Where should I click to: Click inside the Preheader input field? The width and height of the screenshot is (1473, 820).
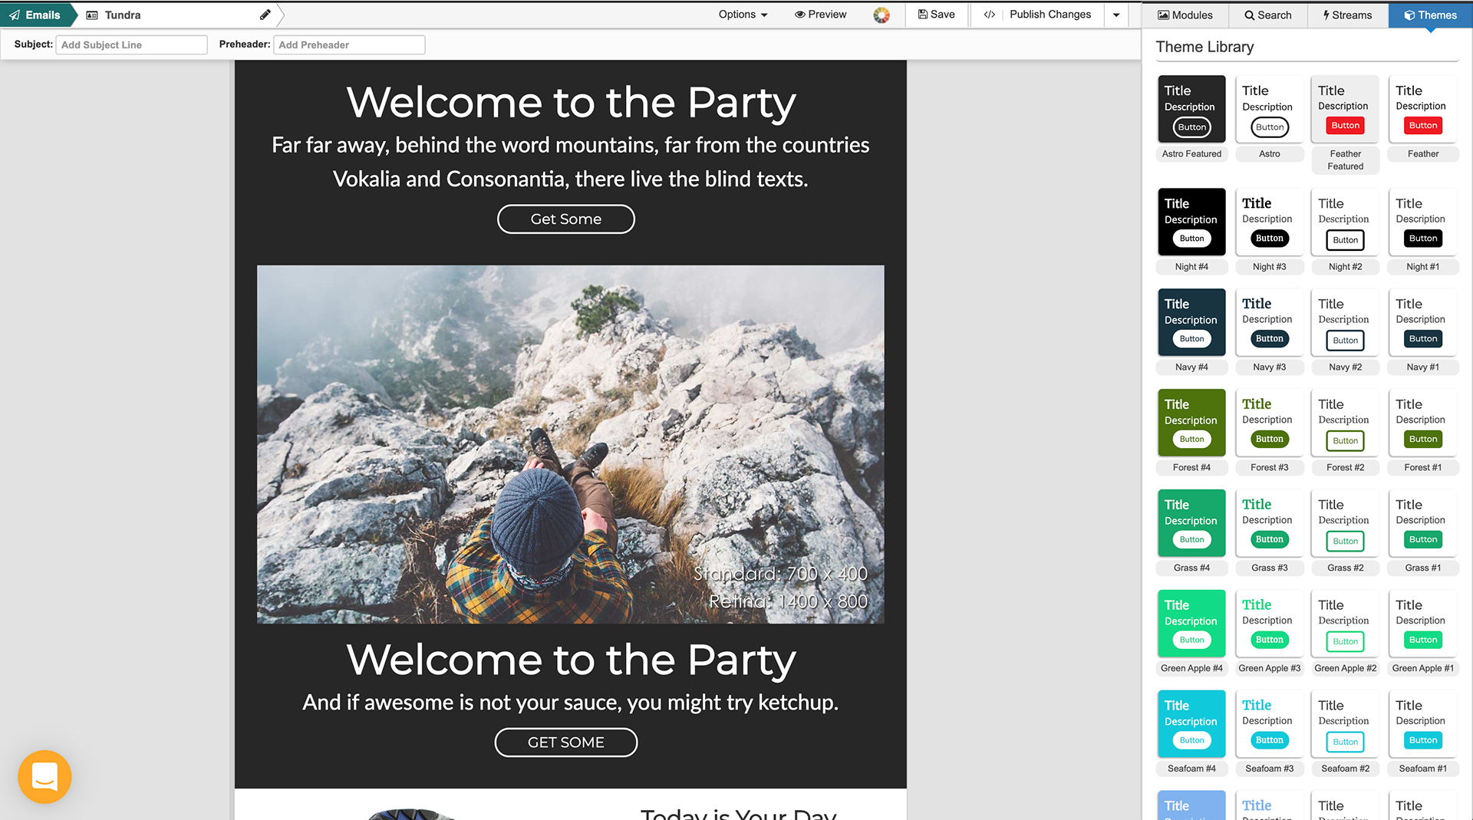pos(349,44)
